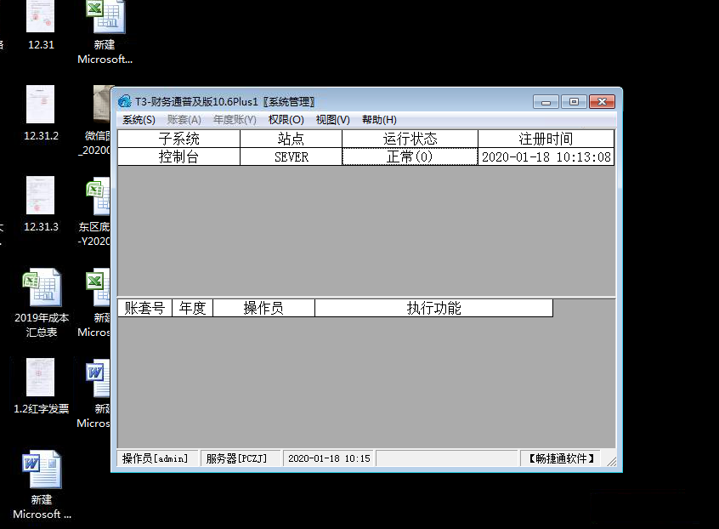
Task: Click the window resize grip corner
Action: click(x=611, y=461)
